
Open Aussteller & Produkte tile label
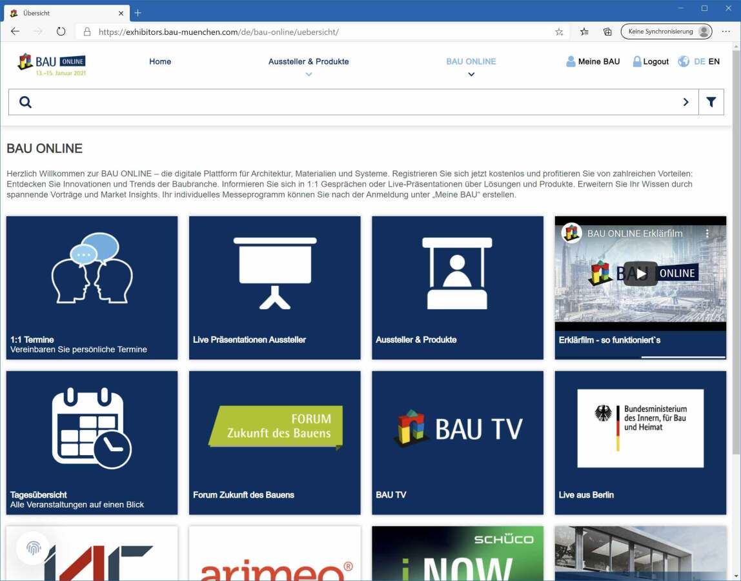click(x=416, y=340)
